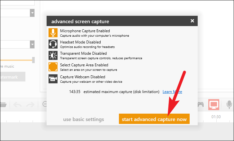Click the redo arrow in the toolbar
Screen dimensions: 234x141
30,105
